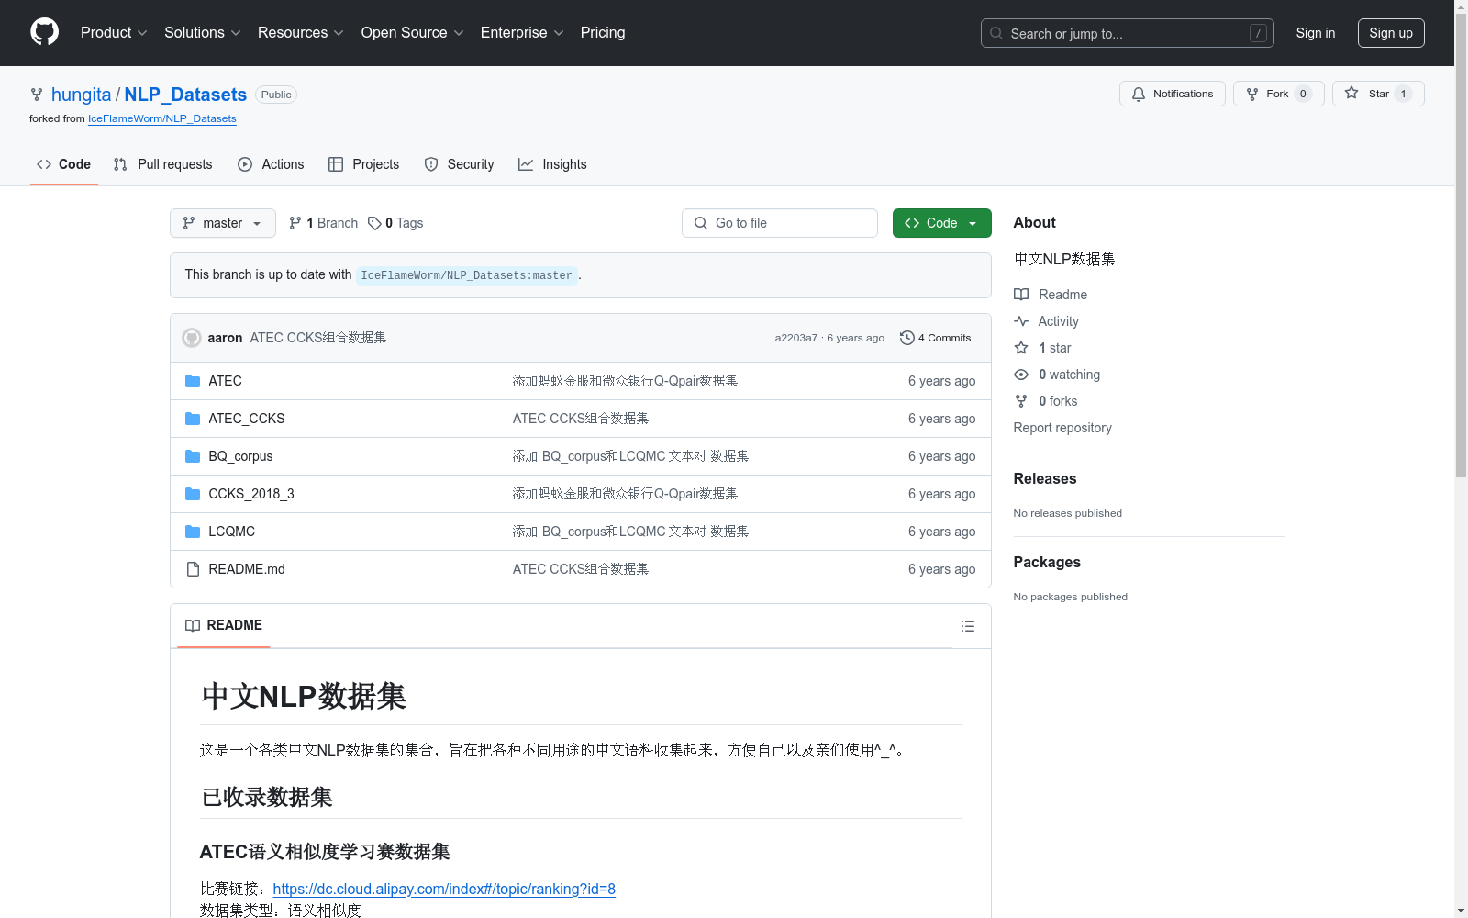
Task: Open the NLP_Datasets repository link
Action: [x=185, y=95]
